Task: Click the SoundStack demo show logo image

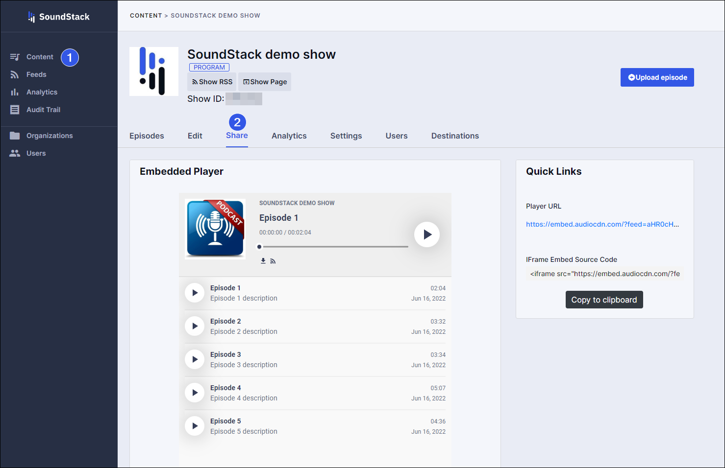Action: coord(154,71)
